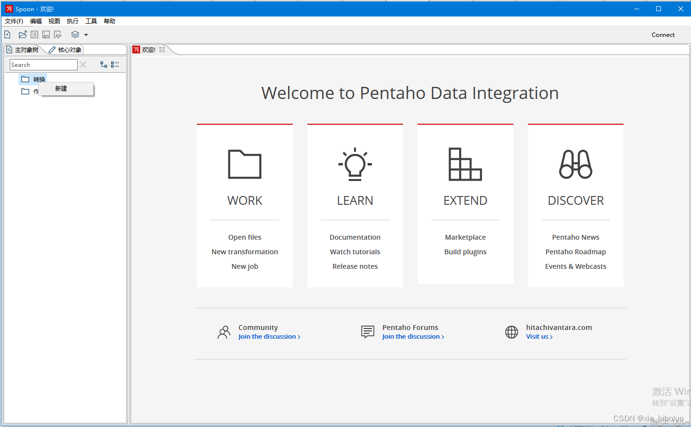Image resolution: width=691 pixels, height=427 pixels.
Task: Click the LEARN heading text
Action: click(x=355, y=200)
